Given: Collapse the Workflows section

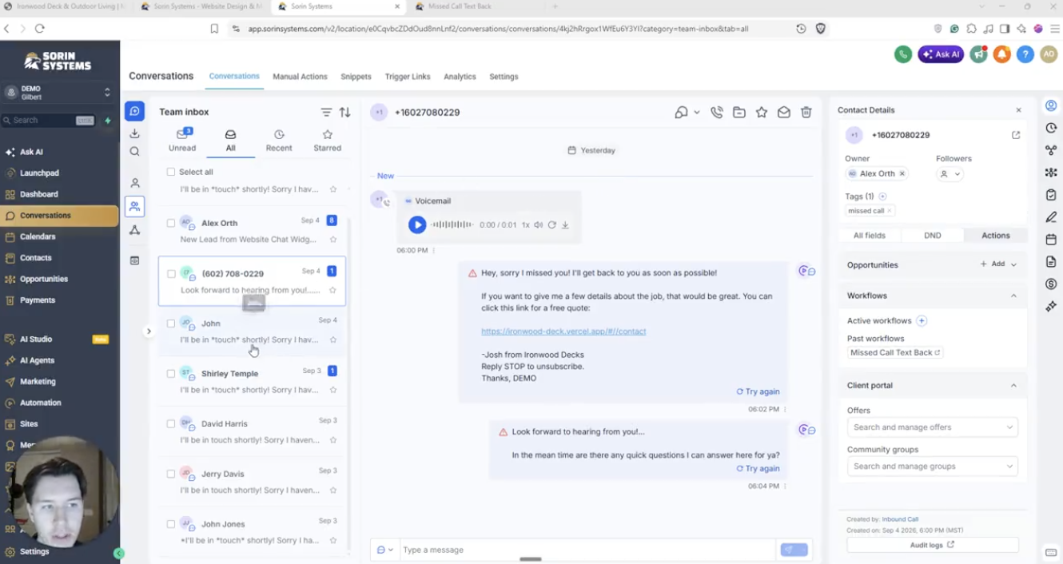Looking at the screenshot, I should click(1013, 296).
